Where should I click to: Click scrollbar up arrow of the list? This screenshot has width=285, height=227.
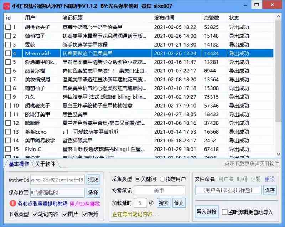[x=278, y=16]
